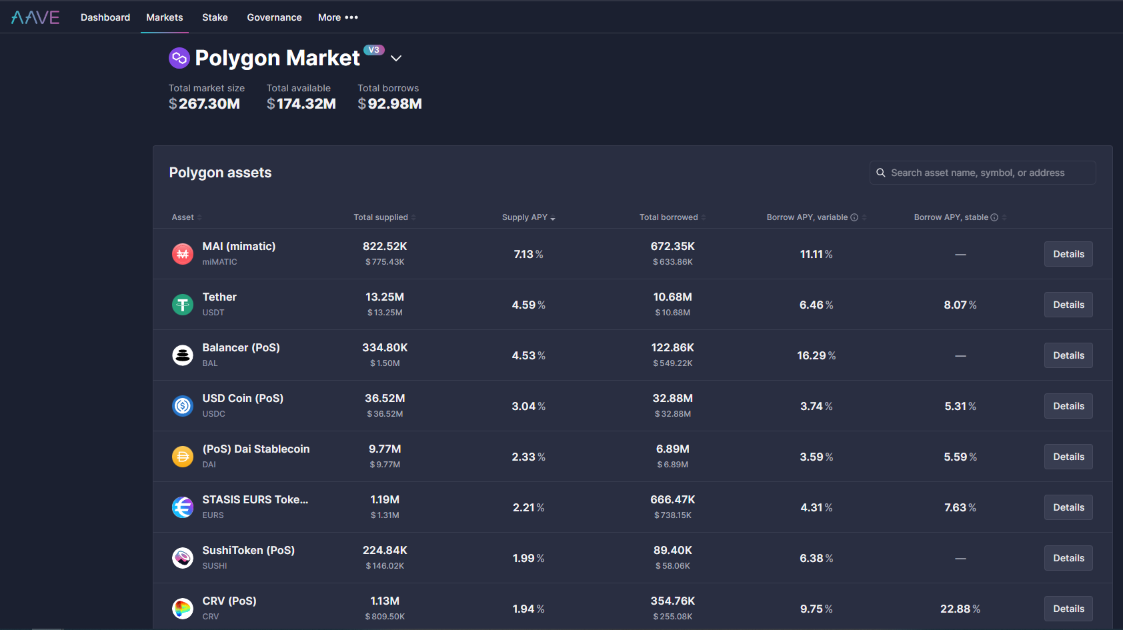
Task: Click the info icon next to Borrow APY, variable
Action: click(x=854, y=217)
